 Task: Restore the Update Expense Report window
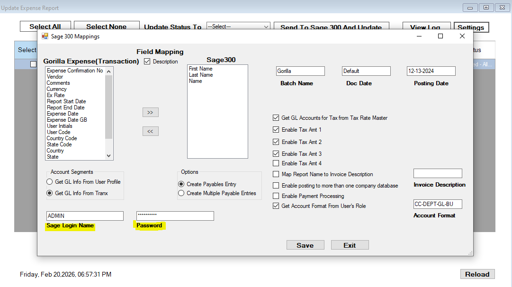click(486, 8)
